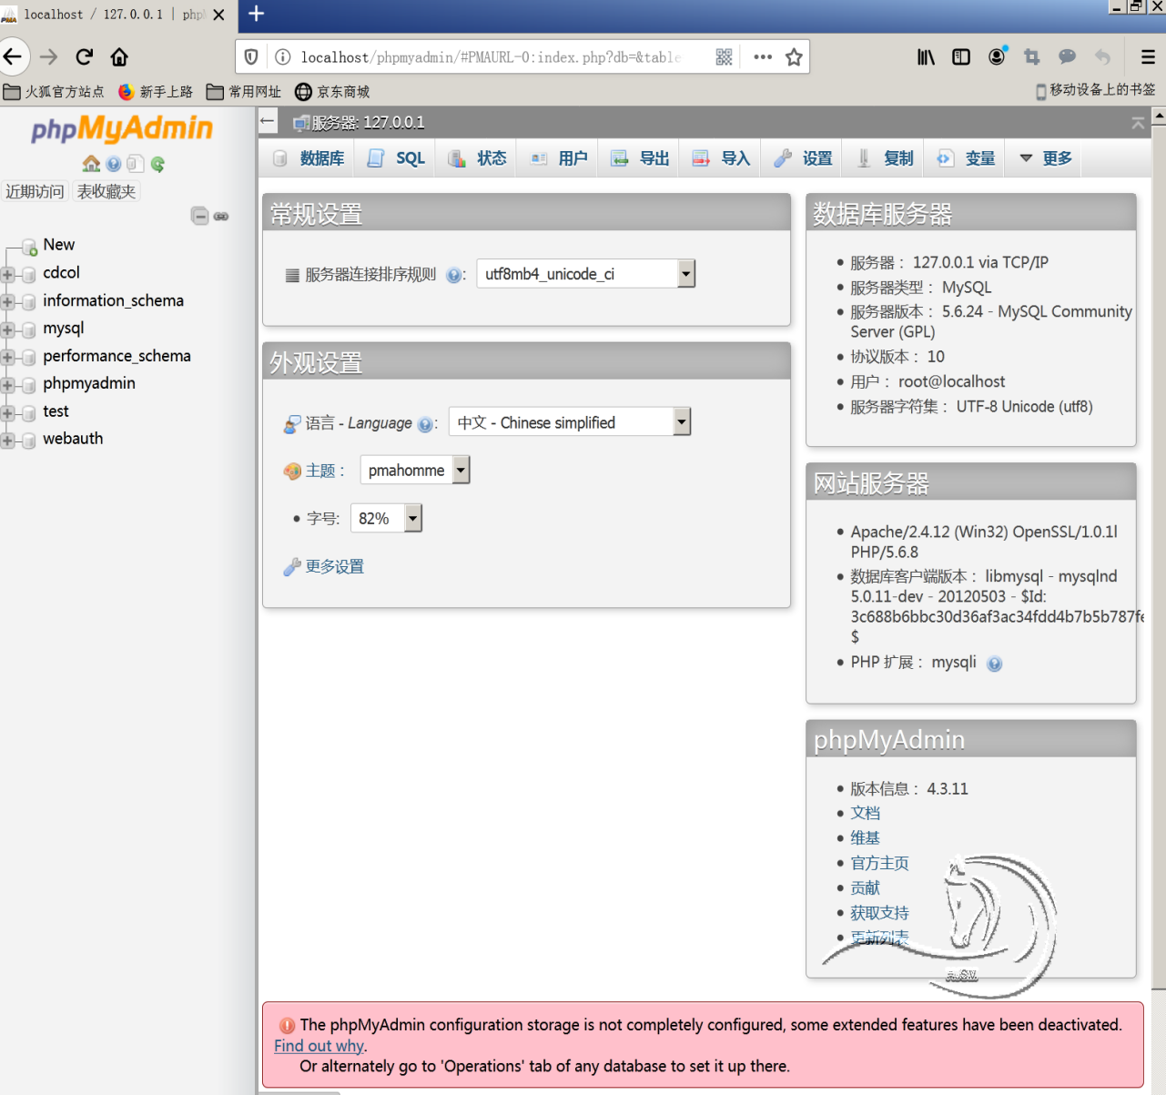Viewport: 1166px width, 1095px height.
Task: Expand the performance_schema database node
Action: click(7, 357)
